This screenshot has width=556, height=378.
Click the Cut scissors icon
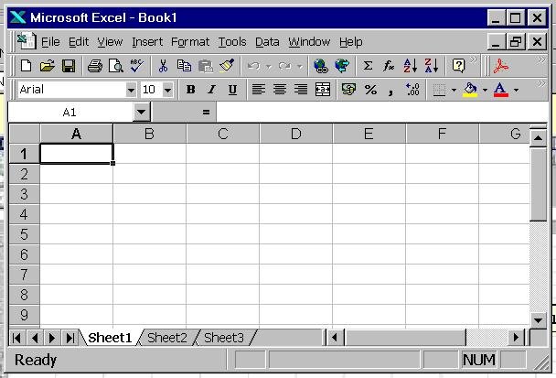point(163,66)
